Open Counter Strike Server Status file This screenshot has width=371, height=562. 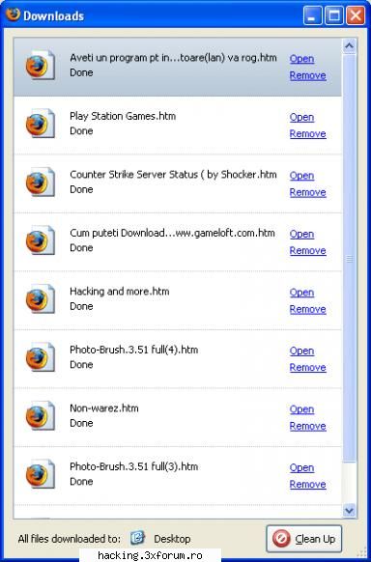point(301,176)
